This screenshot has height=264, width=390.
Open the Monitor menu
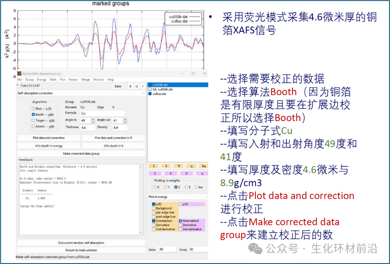coord(98,79)
